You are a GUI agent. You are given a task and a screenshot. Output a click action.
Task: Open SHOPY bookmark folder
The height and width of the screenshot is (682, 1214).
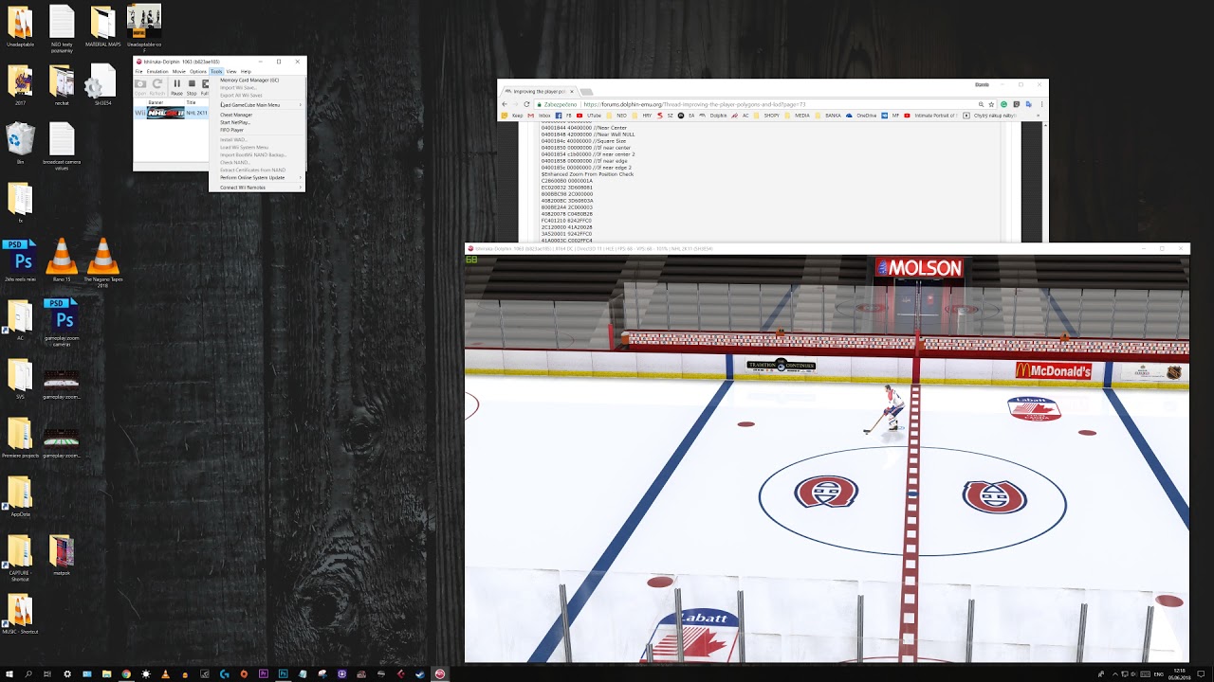[x=767, y=116]
